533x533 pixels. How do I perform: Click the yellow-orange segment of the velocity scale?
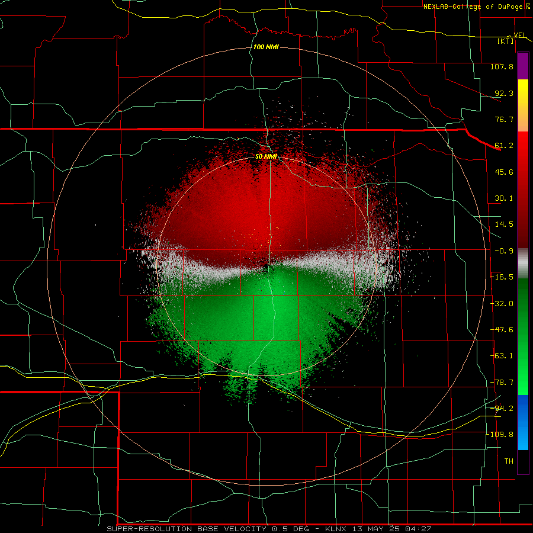(523, 105)
